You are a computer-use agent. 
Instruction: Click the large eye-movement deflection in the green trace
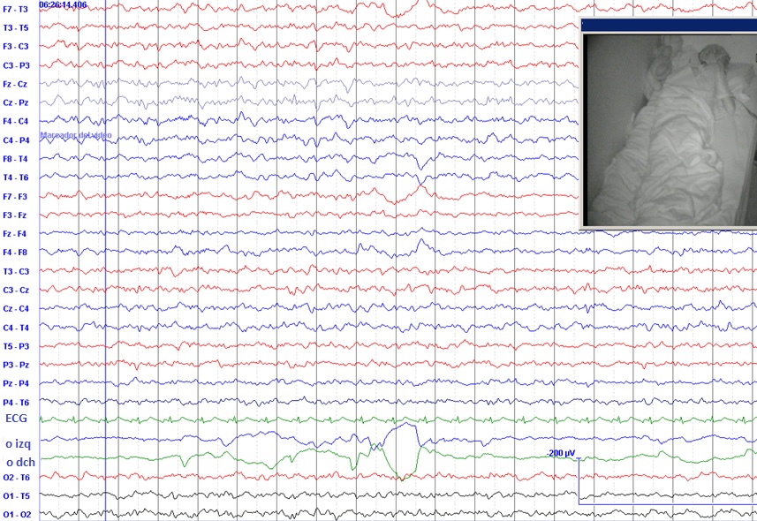[403, 475]
